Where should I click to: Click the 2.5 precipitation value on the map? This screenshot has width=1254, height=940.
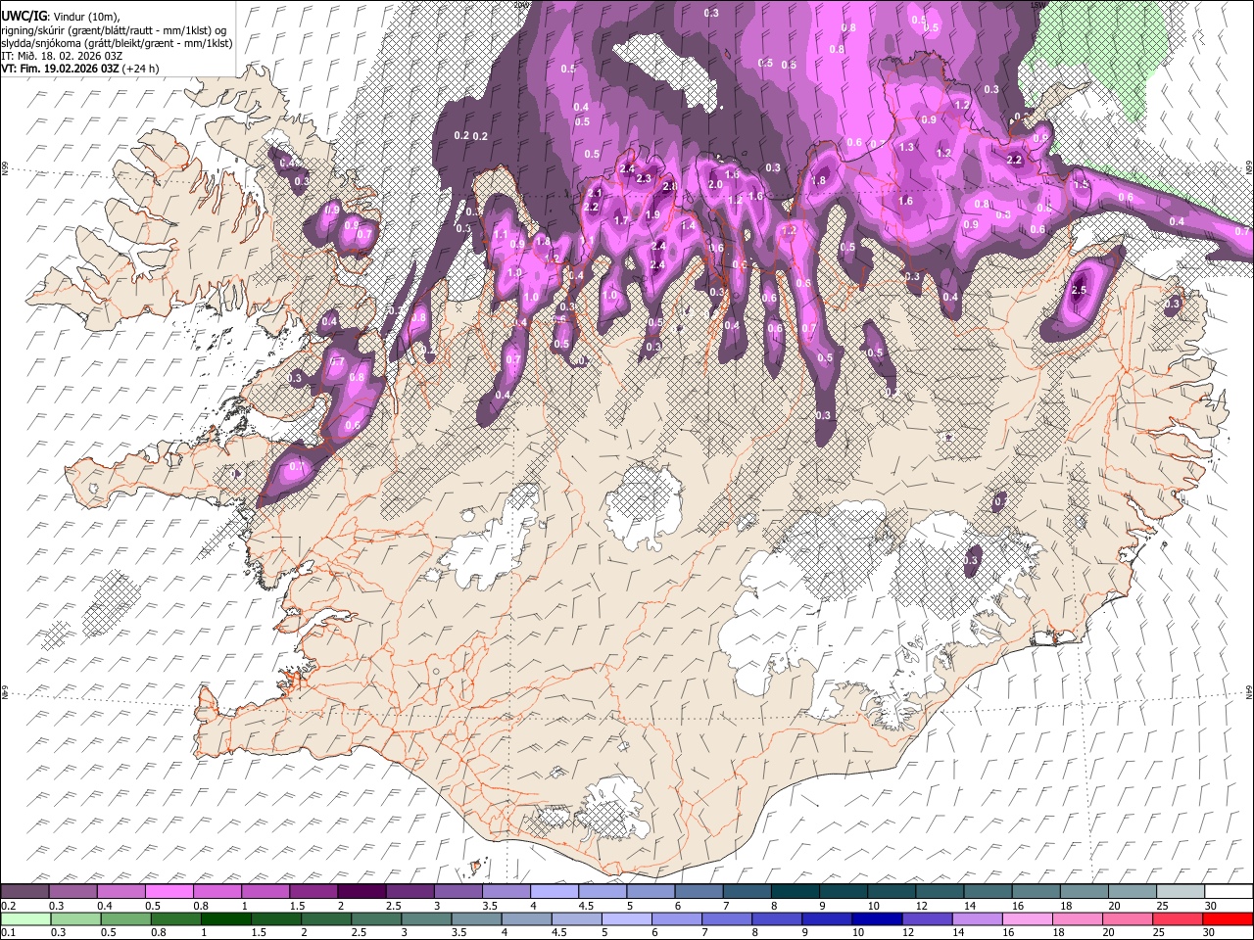(x=1080, y=291)
